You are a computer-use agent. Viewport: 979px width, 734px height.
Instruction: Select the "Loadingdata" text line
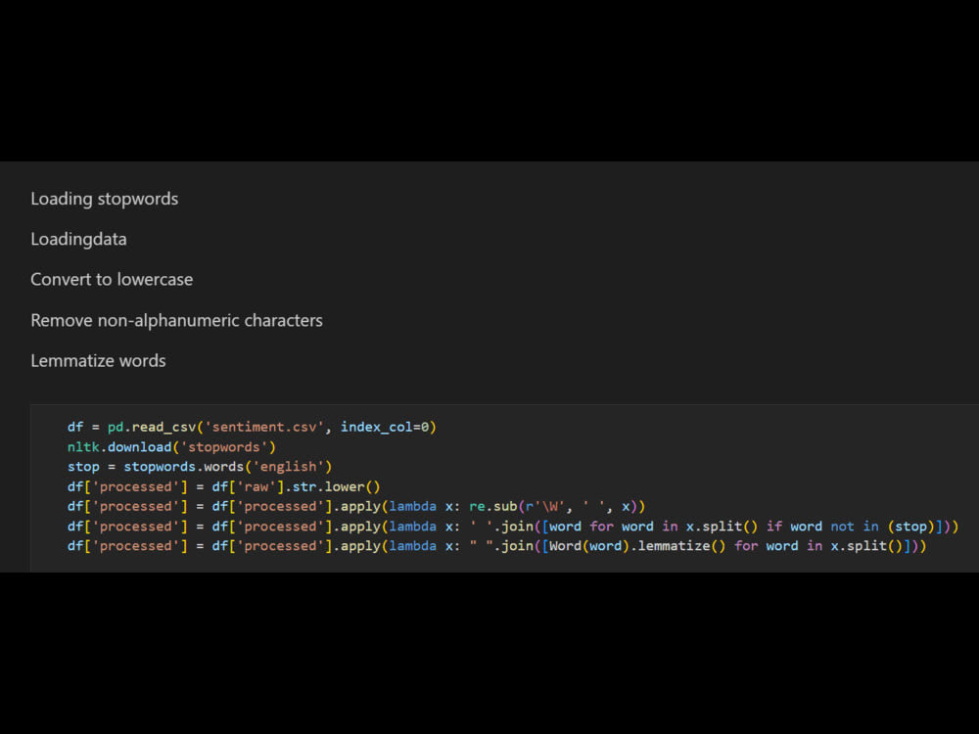78,239
